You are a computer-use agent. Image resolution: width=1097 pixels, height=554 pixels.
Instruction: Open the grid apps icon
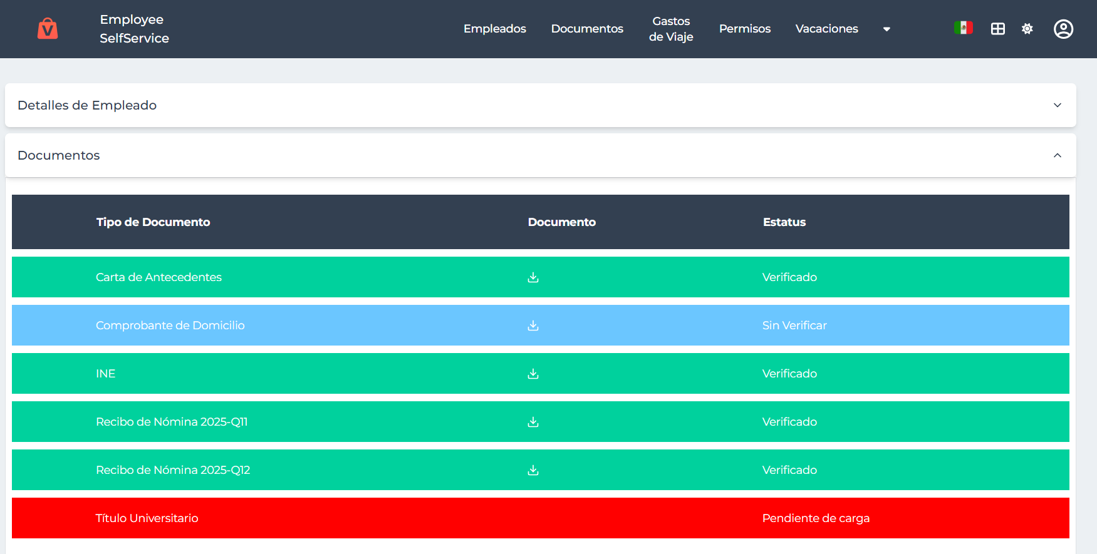pos(997,29)
